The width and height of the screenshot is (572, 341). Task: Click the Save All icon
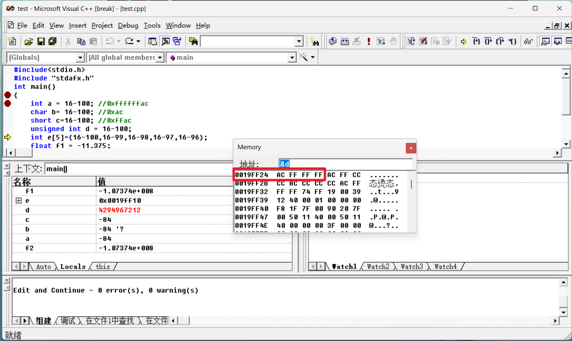click(52, 41)
